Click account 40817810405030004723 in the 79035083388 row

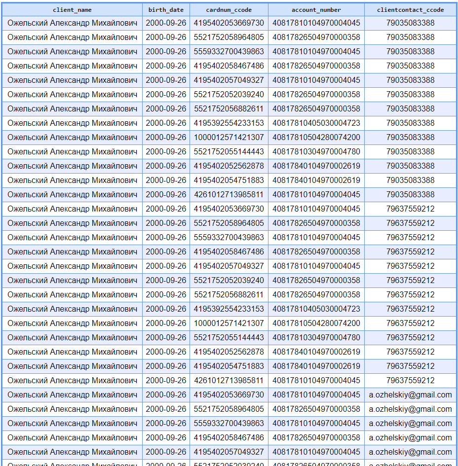(316, 123)
